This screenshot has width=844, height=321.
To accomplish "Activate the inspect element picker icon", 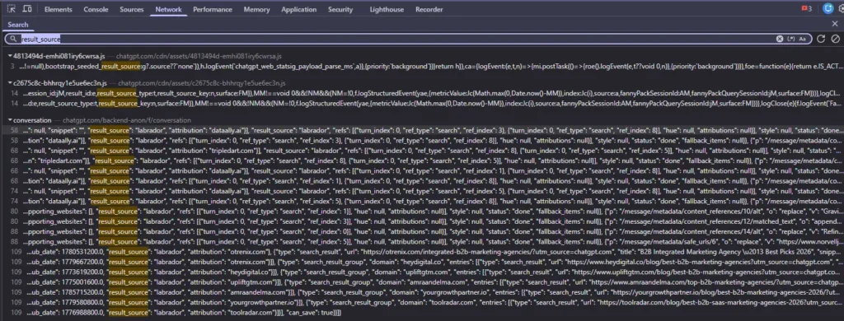I will [12, 9].
